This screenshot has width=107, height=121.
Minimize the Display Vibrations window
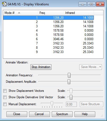pos(82,4)
